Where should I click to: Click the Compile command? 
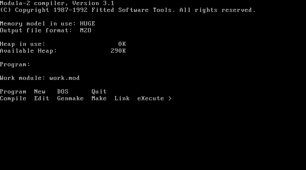point(13,99)
